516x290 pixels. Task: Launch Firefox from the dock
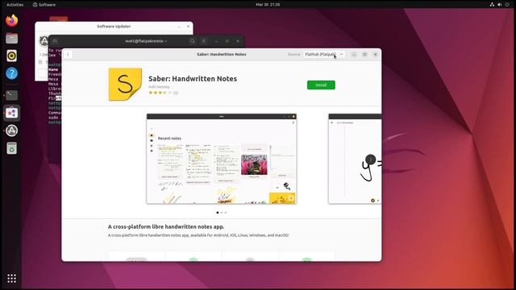pos(12,20)
